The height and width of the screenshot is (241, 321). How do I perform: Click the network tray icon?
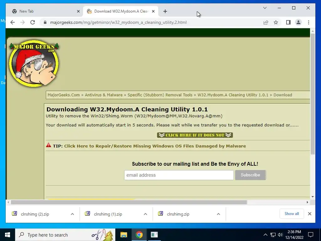click(273, 235)
